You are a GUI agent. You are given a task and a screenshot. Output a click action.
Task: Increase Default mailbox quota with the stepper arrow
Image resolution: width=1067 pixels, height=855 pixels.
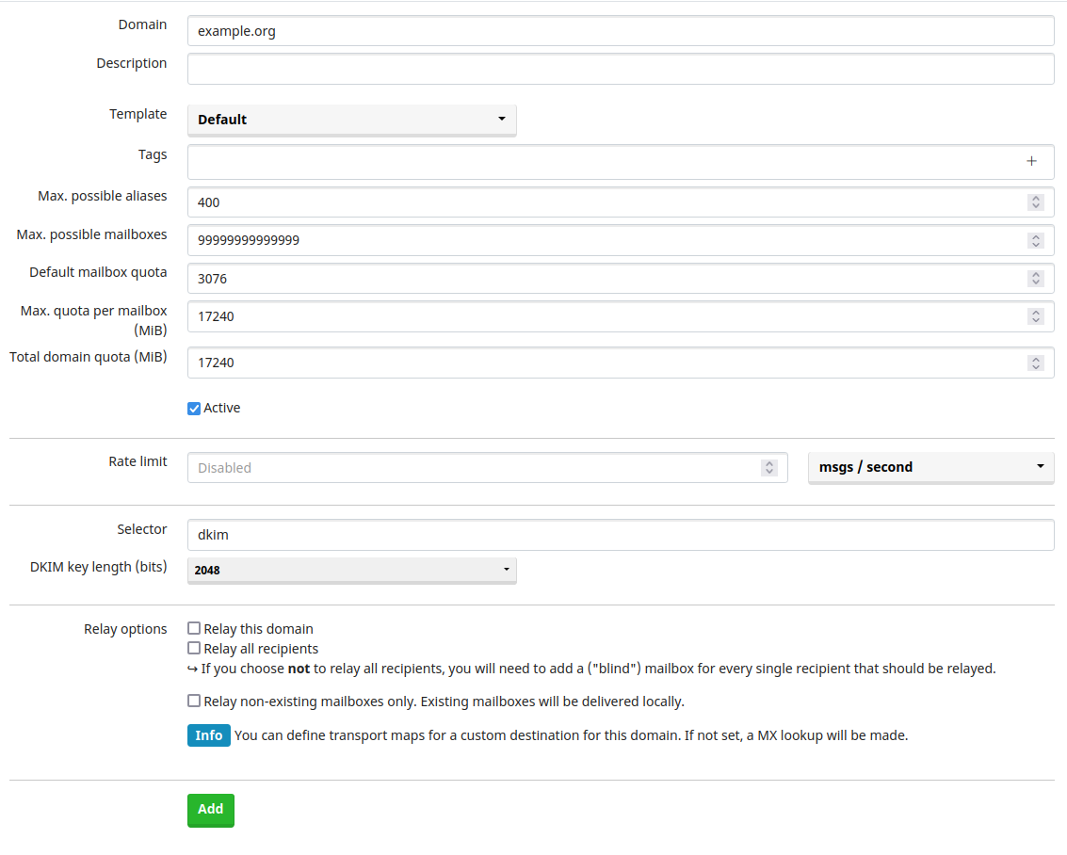(x=1036, y=274)
